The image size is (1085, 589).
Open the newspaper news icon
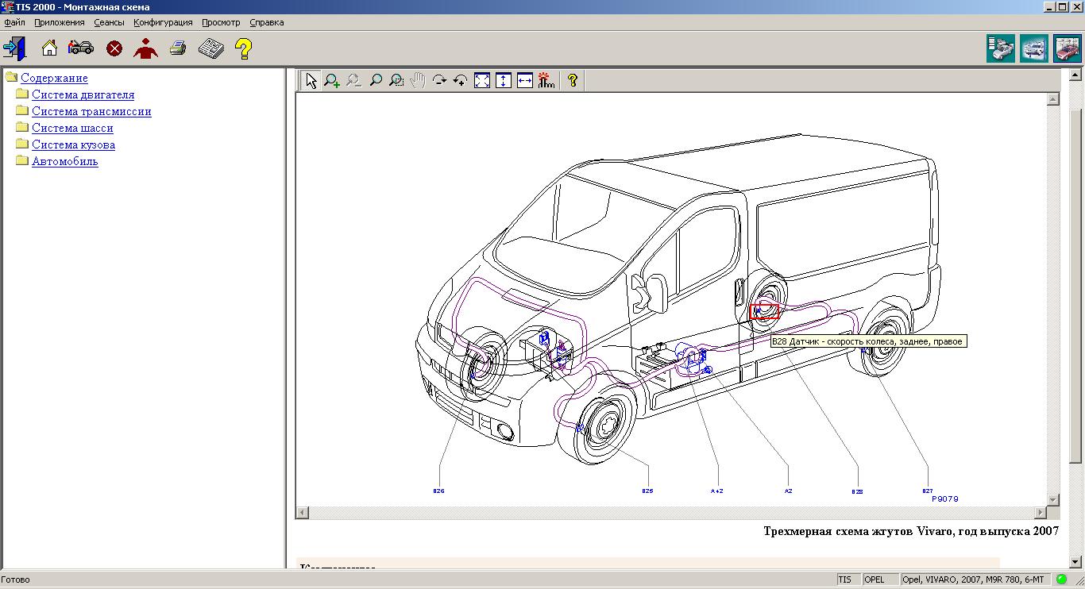[211, 48]
